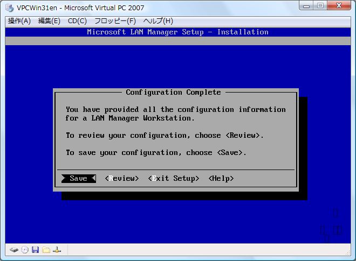Open the CD(C) menu

tap(77, 21)
